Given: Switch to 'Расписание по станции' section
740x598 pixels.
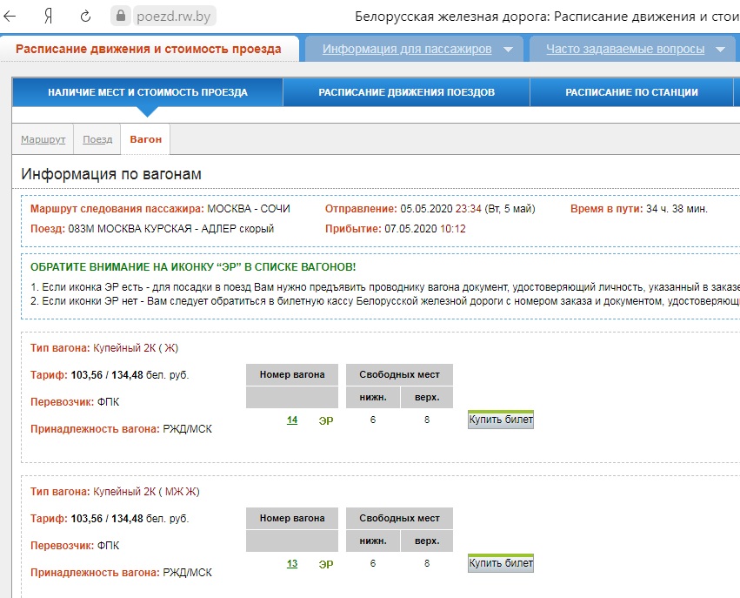Looking at the screenshot, I should 631,92.
